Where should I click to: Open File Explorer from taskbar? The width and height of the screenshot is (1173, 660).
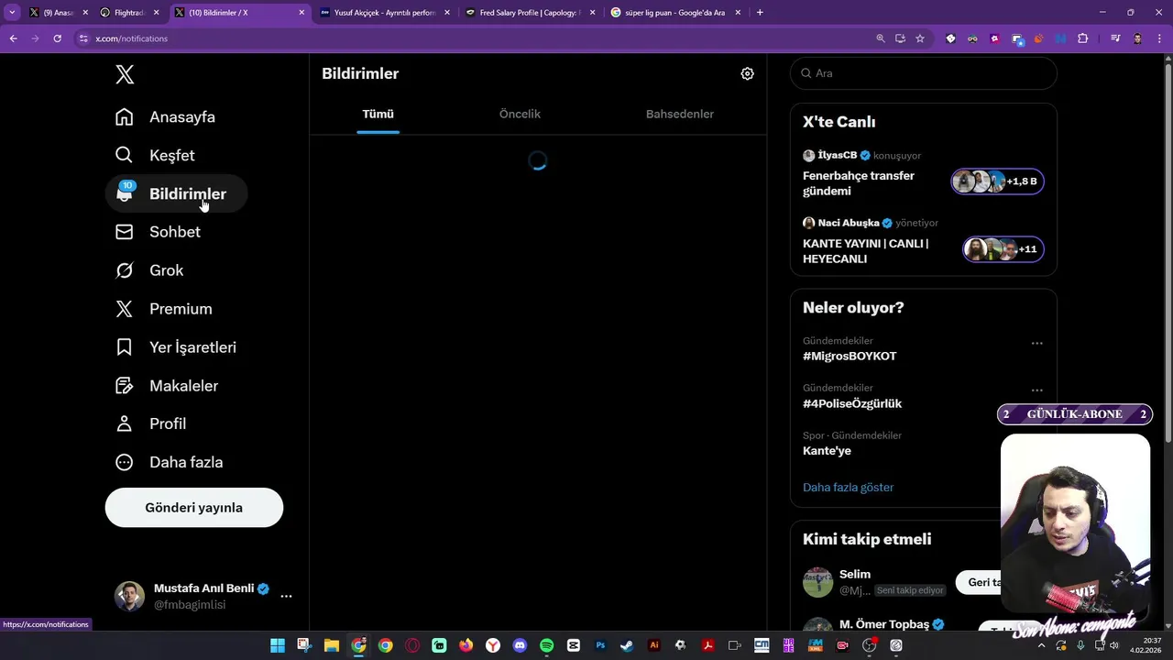click(x=332, y=645)
